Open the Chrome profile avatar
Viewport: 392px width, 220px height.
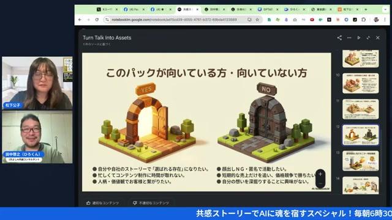(x=376, y=20)
